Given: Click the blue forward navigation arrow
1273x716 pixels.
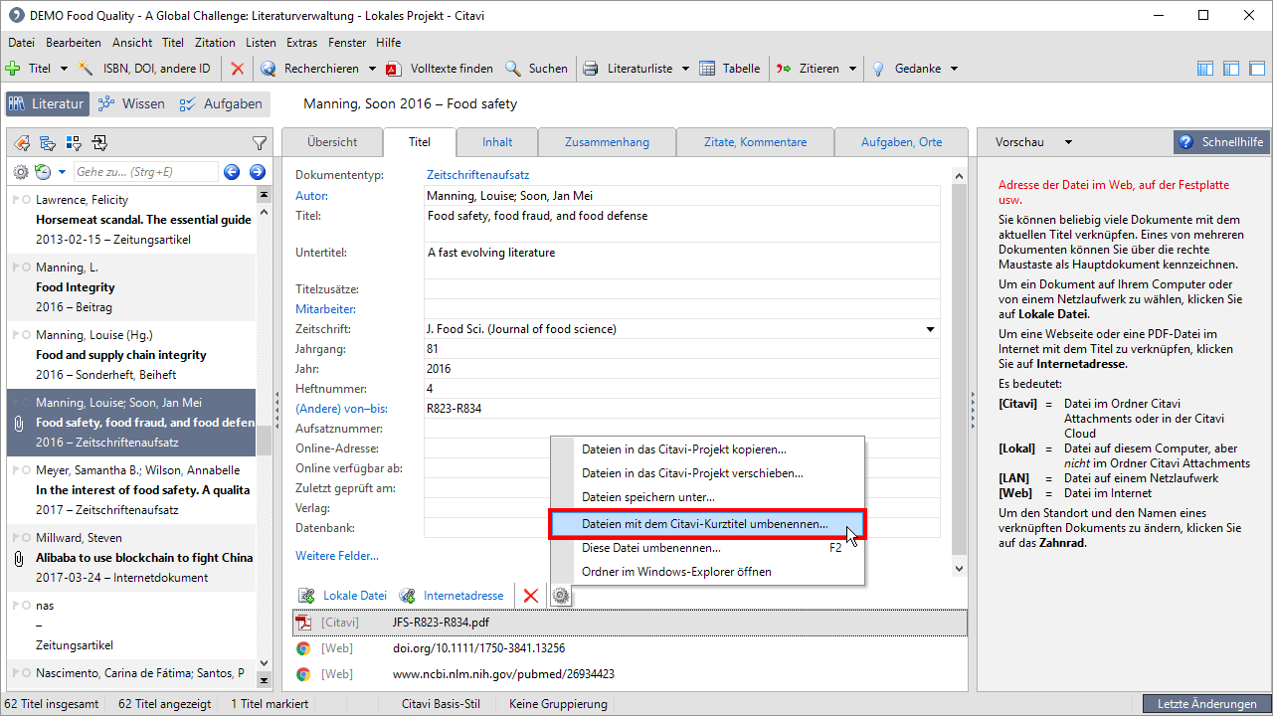Looking at the screenshot, I should point(258,172).
